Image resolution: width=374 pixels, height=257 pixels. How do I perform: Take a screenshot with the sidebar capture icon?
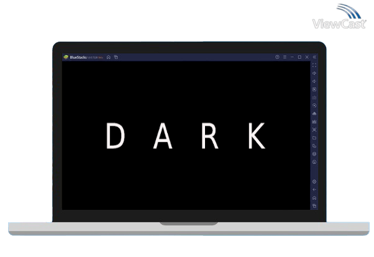coord(314,130)
